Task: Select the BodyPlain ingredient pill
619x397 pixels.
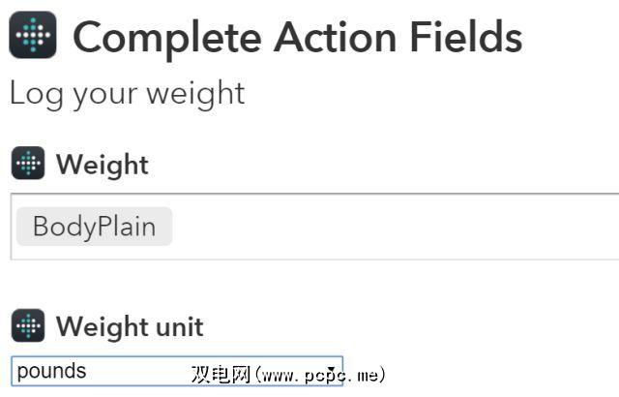Action: click(x=94, y=227)
